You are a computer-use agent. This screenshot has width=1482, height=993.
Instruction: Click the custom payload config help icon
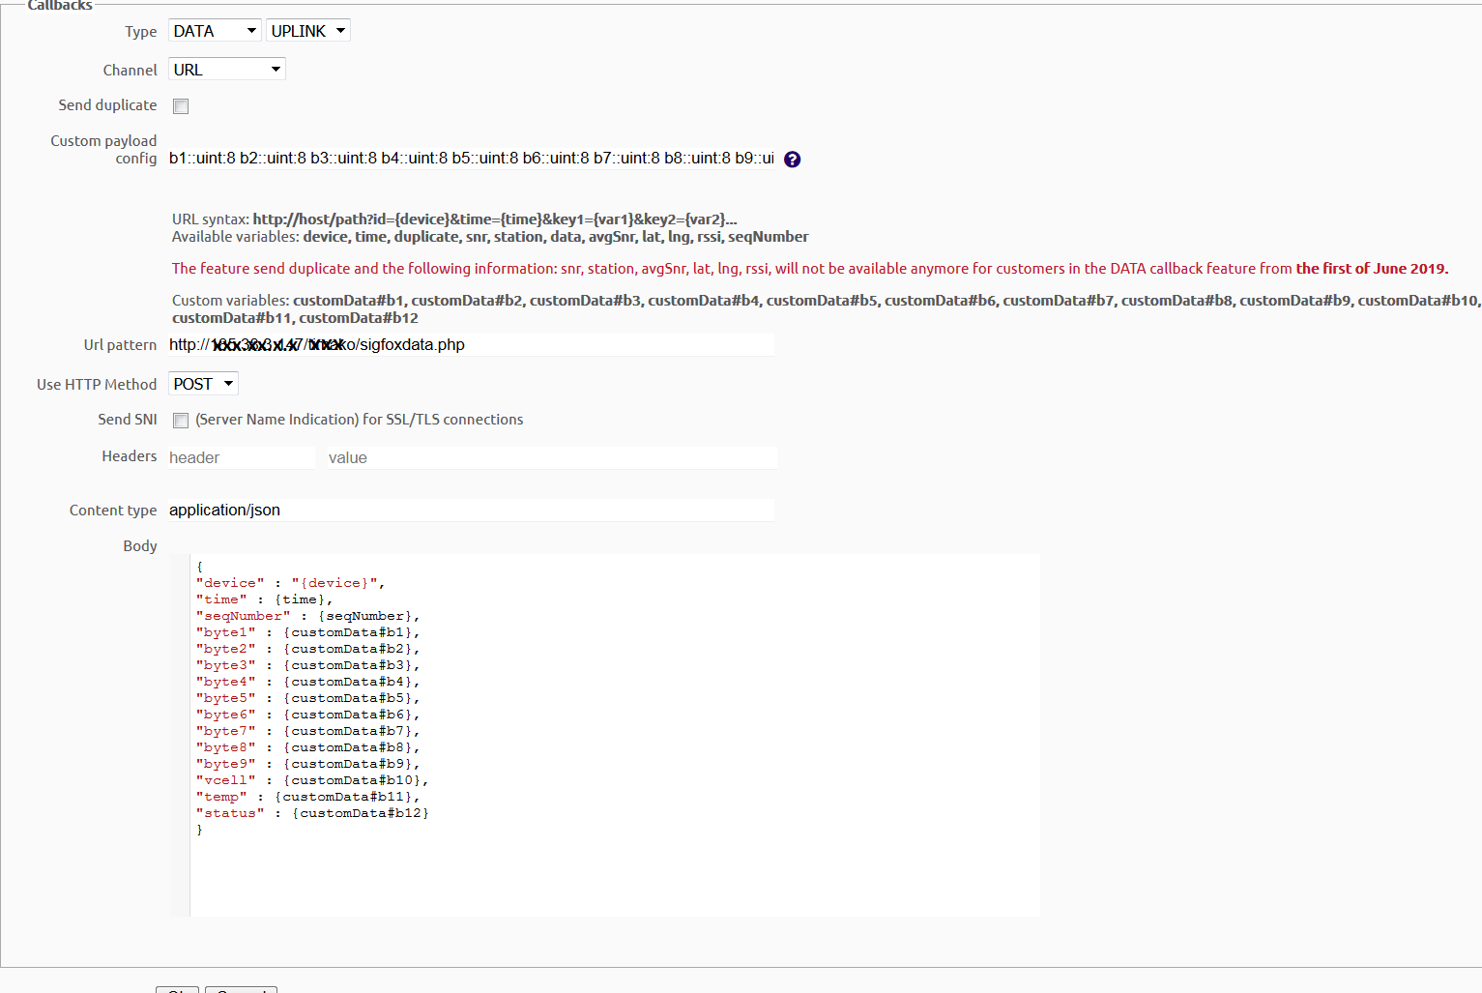(x=792, y=160)
